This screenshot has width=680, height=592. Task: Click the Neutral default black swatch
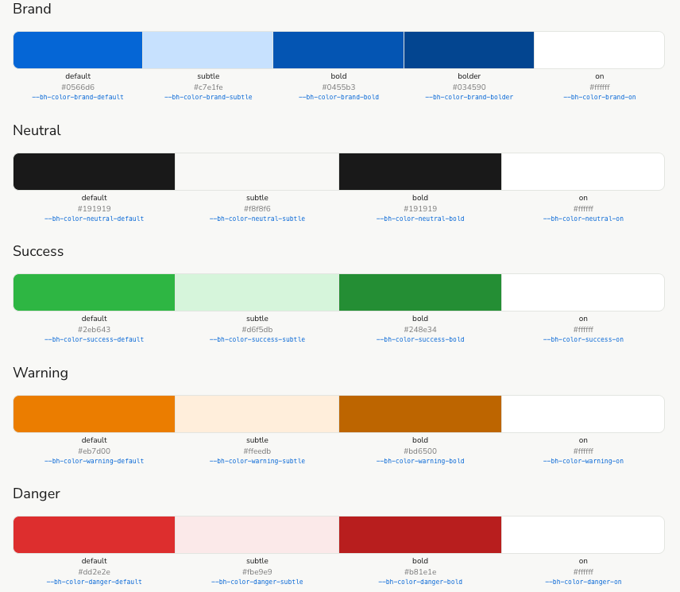coord(94,172)
